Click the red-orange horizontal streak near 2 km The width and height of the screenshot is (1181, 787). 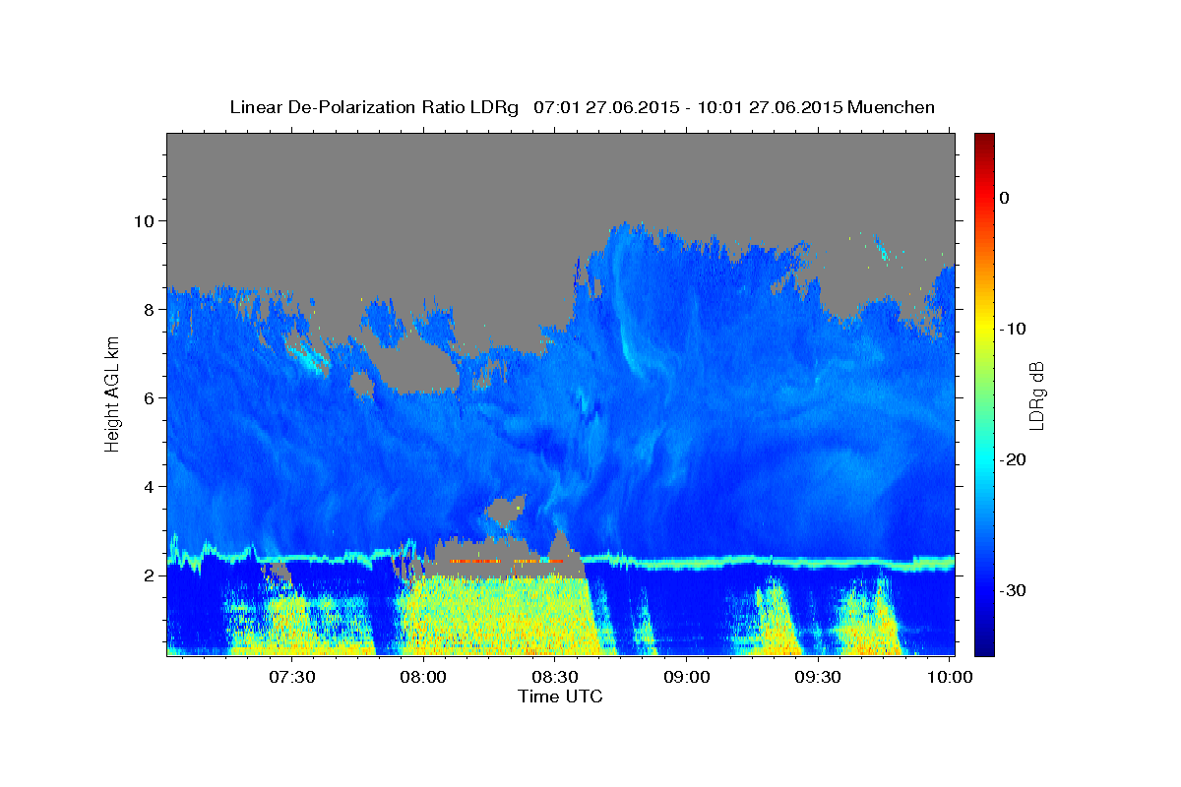coord(507,561)
